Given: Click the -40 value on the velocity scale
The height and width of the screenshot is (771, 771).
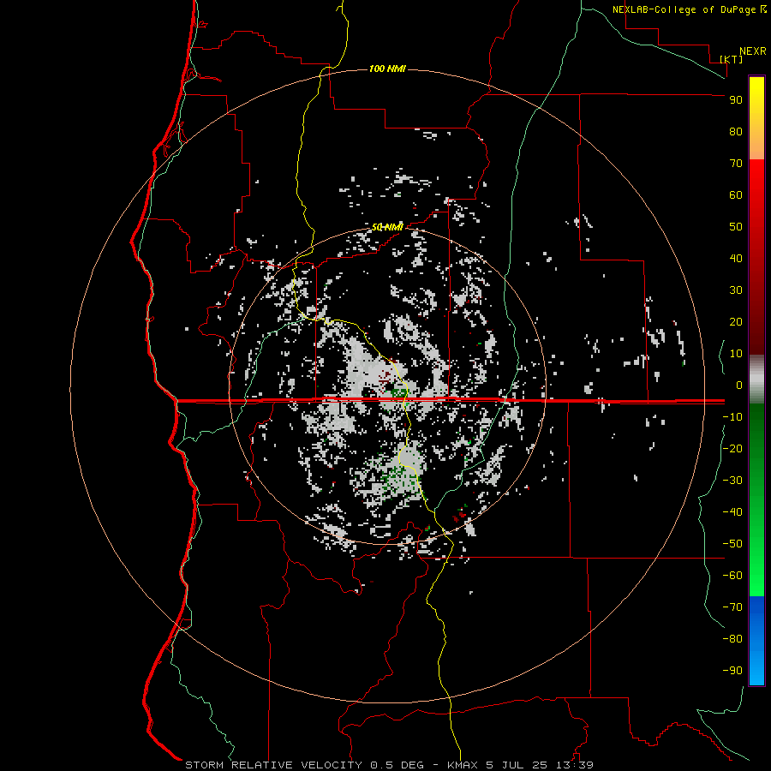Looking at the screenshot, I should tap(732, 512).
